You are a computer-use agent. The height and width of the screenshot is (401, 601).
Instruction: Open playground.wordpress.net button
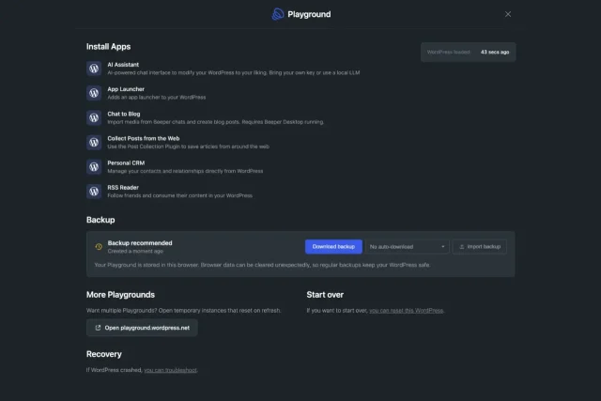(x=142, y=328)
